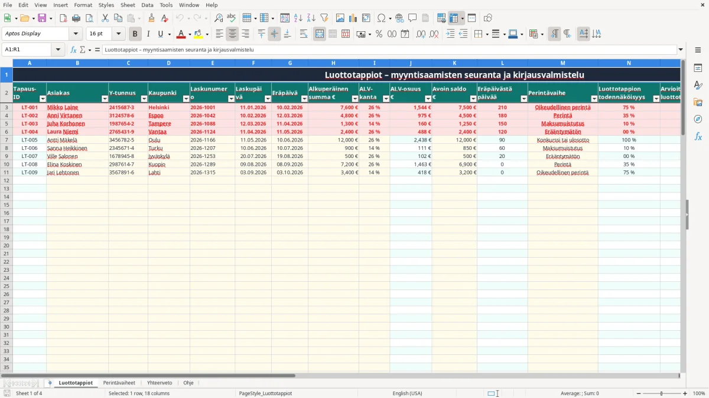Click the Sort Descending icon

click(x=311, y=18)
